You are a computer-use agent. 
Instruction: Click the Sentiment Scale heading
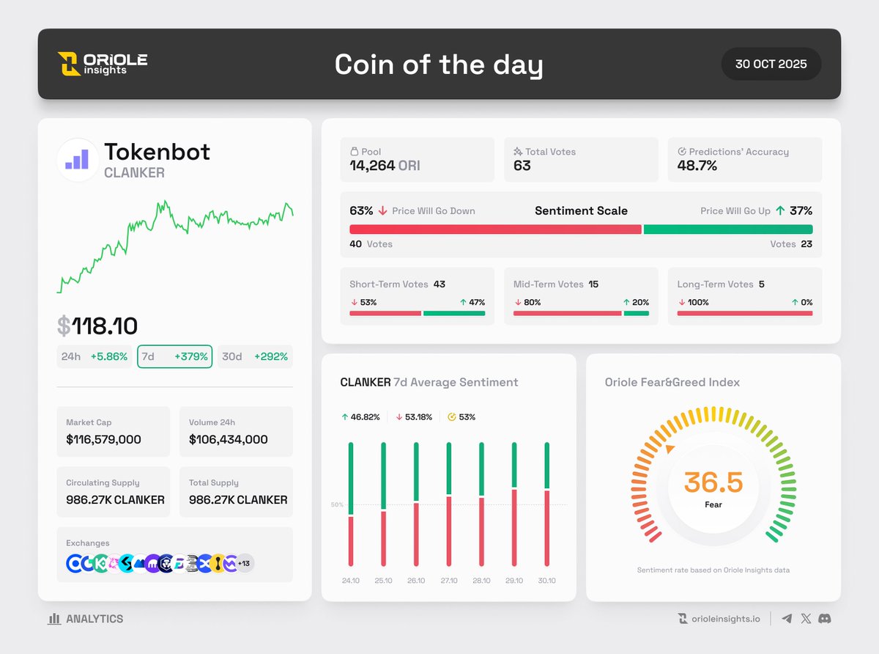[581, 210]
